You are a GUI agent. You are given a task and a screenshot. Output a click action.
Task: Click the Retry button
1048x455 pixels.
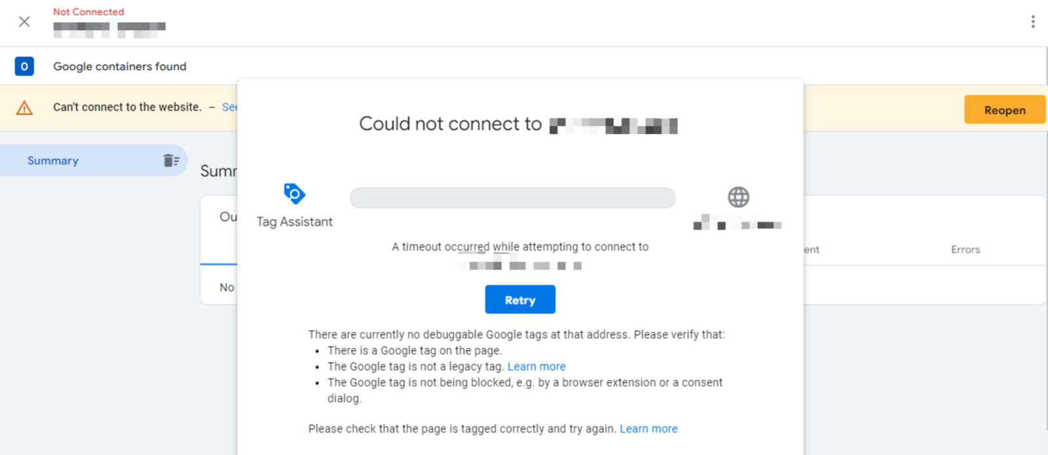pyautogui.click(x=519, y=299)
